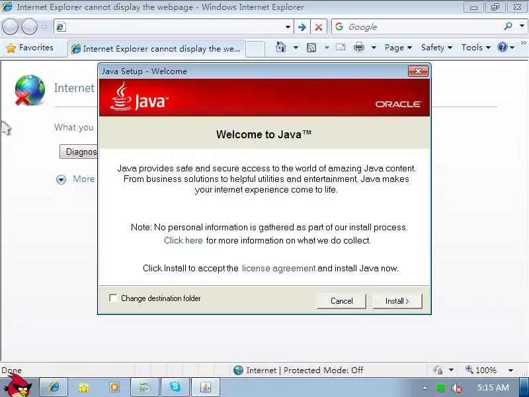Click the Help question mark icon
The height and width of the screenshot is (397, 529).
pyautogui.click(x=503, y=47)
